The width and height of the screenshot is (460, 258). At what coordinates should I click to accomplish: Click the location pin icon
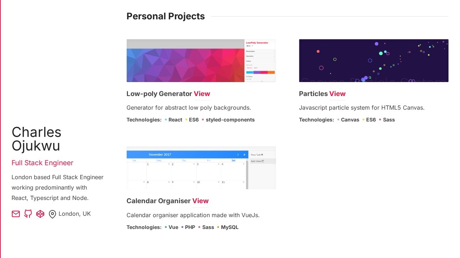click(52, 214)
